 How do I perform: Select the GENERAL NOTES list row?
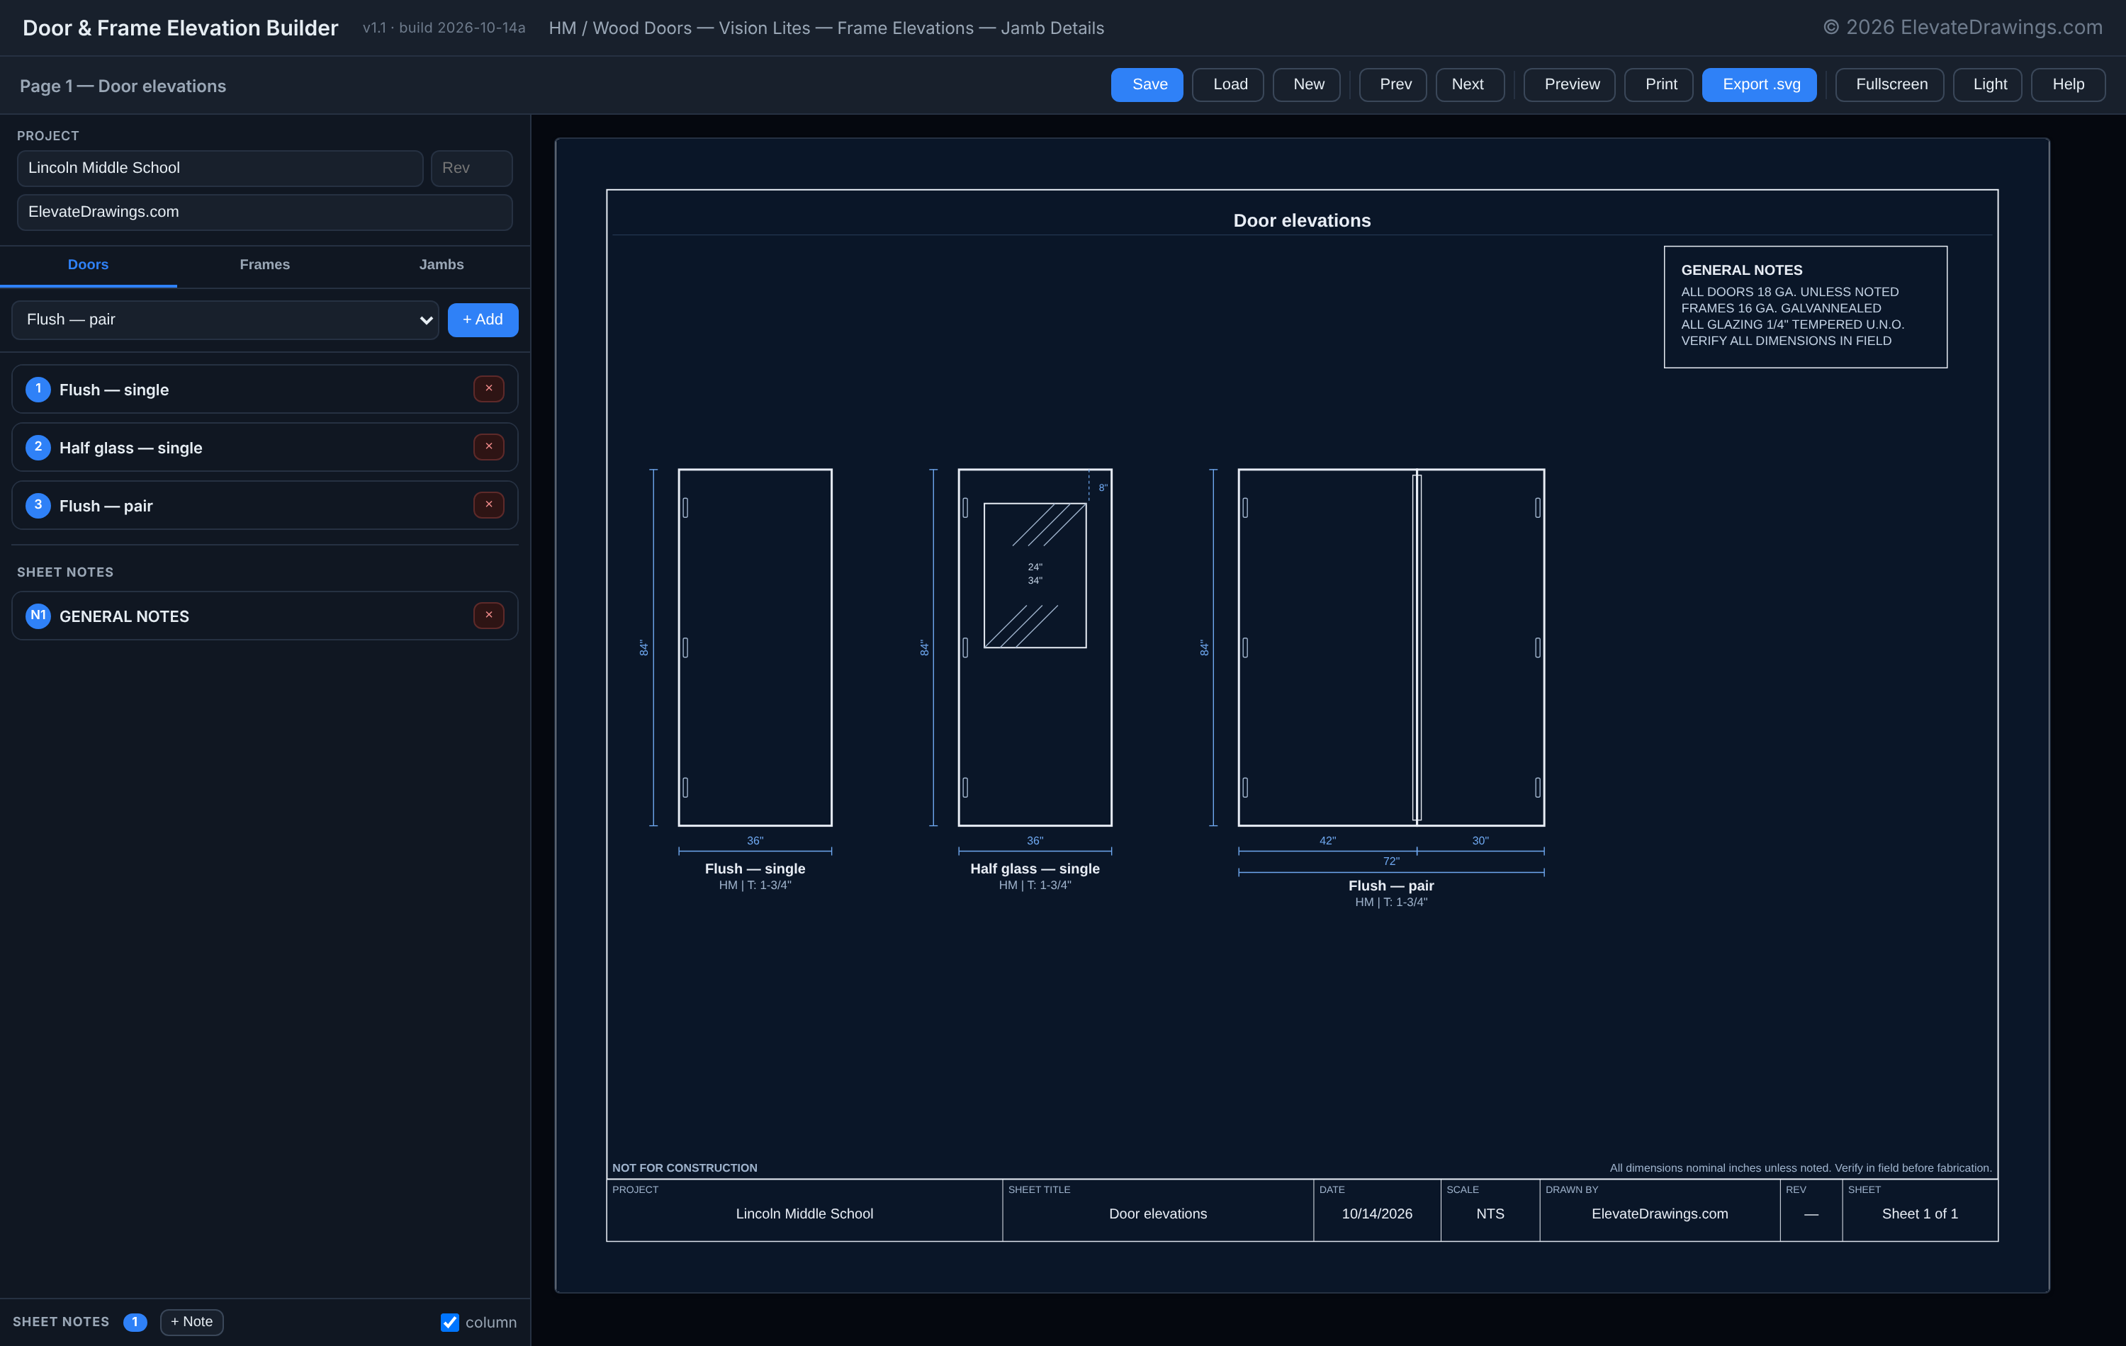pos(265,616)
